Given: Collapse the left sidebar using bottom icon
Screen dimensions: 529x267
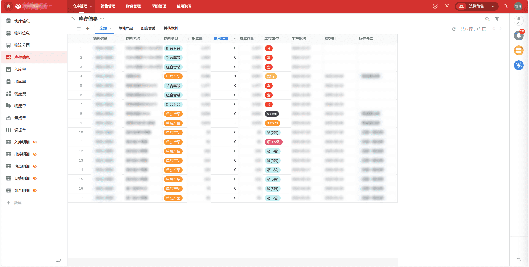Looking at the screenshot, I should pos(58,260).
